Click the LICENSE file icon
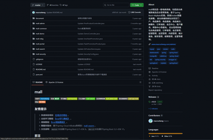Viewport: 213px width, 140px height. pos(34,64)
